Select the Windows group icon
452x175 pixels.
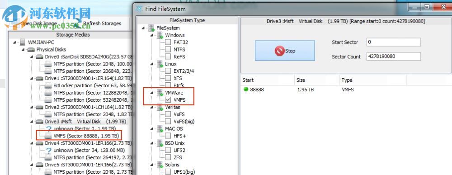coord(160,35)
